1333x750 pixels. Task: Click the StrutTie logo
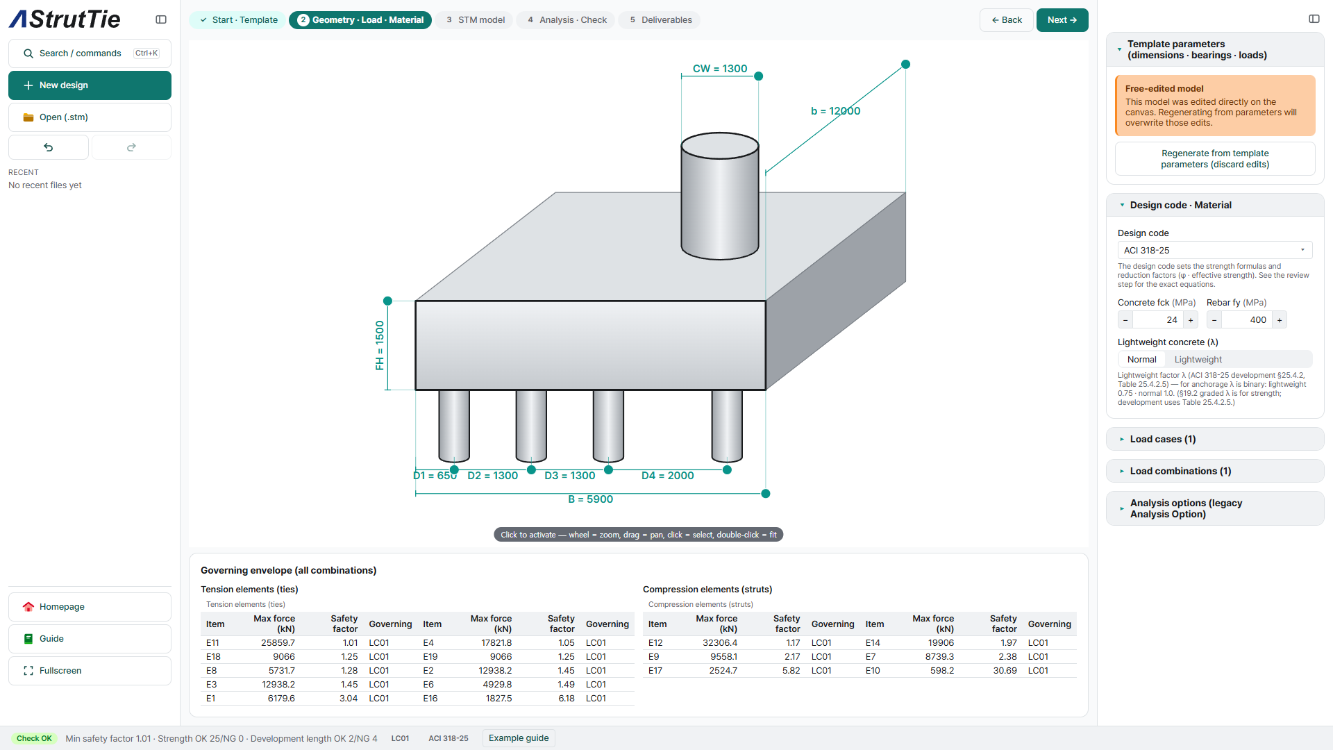[x=65, y=19]
